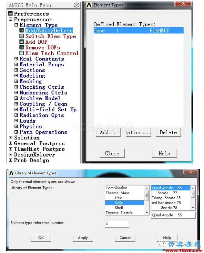Expand the Prob Design node
The height and width of the screenshot is (253, 204).
pyautogui.click(x=11, y=160)
